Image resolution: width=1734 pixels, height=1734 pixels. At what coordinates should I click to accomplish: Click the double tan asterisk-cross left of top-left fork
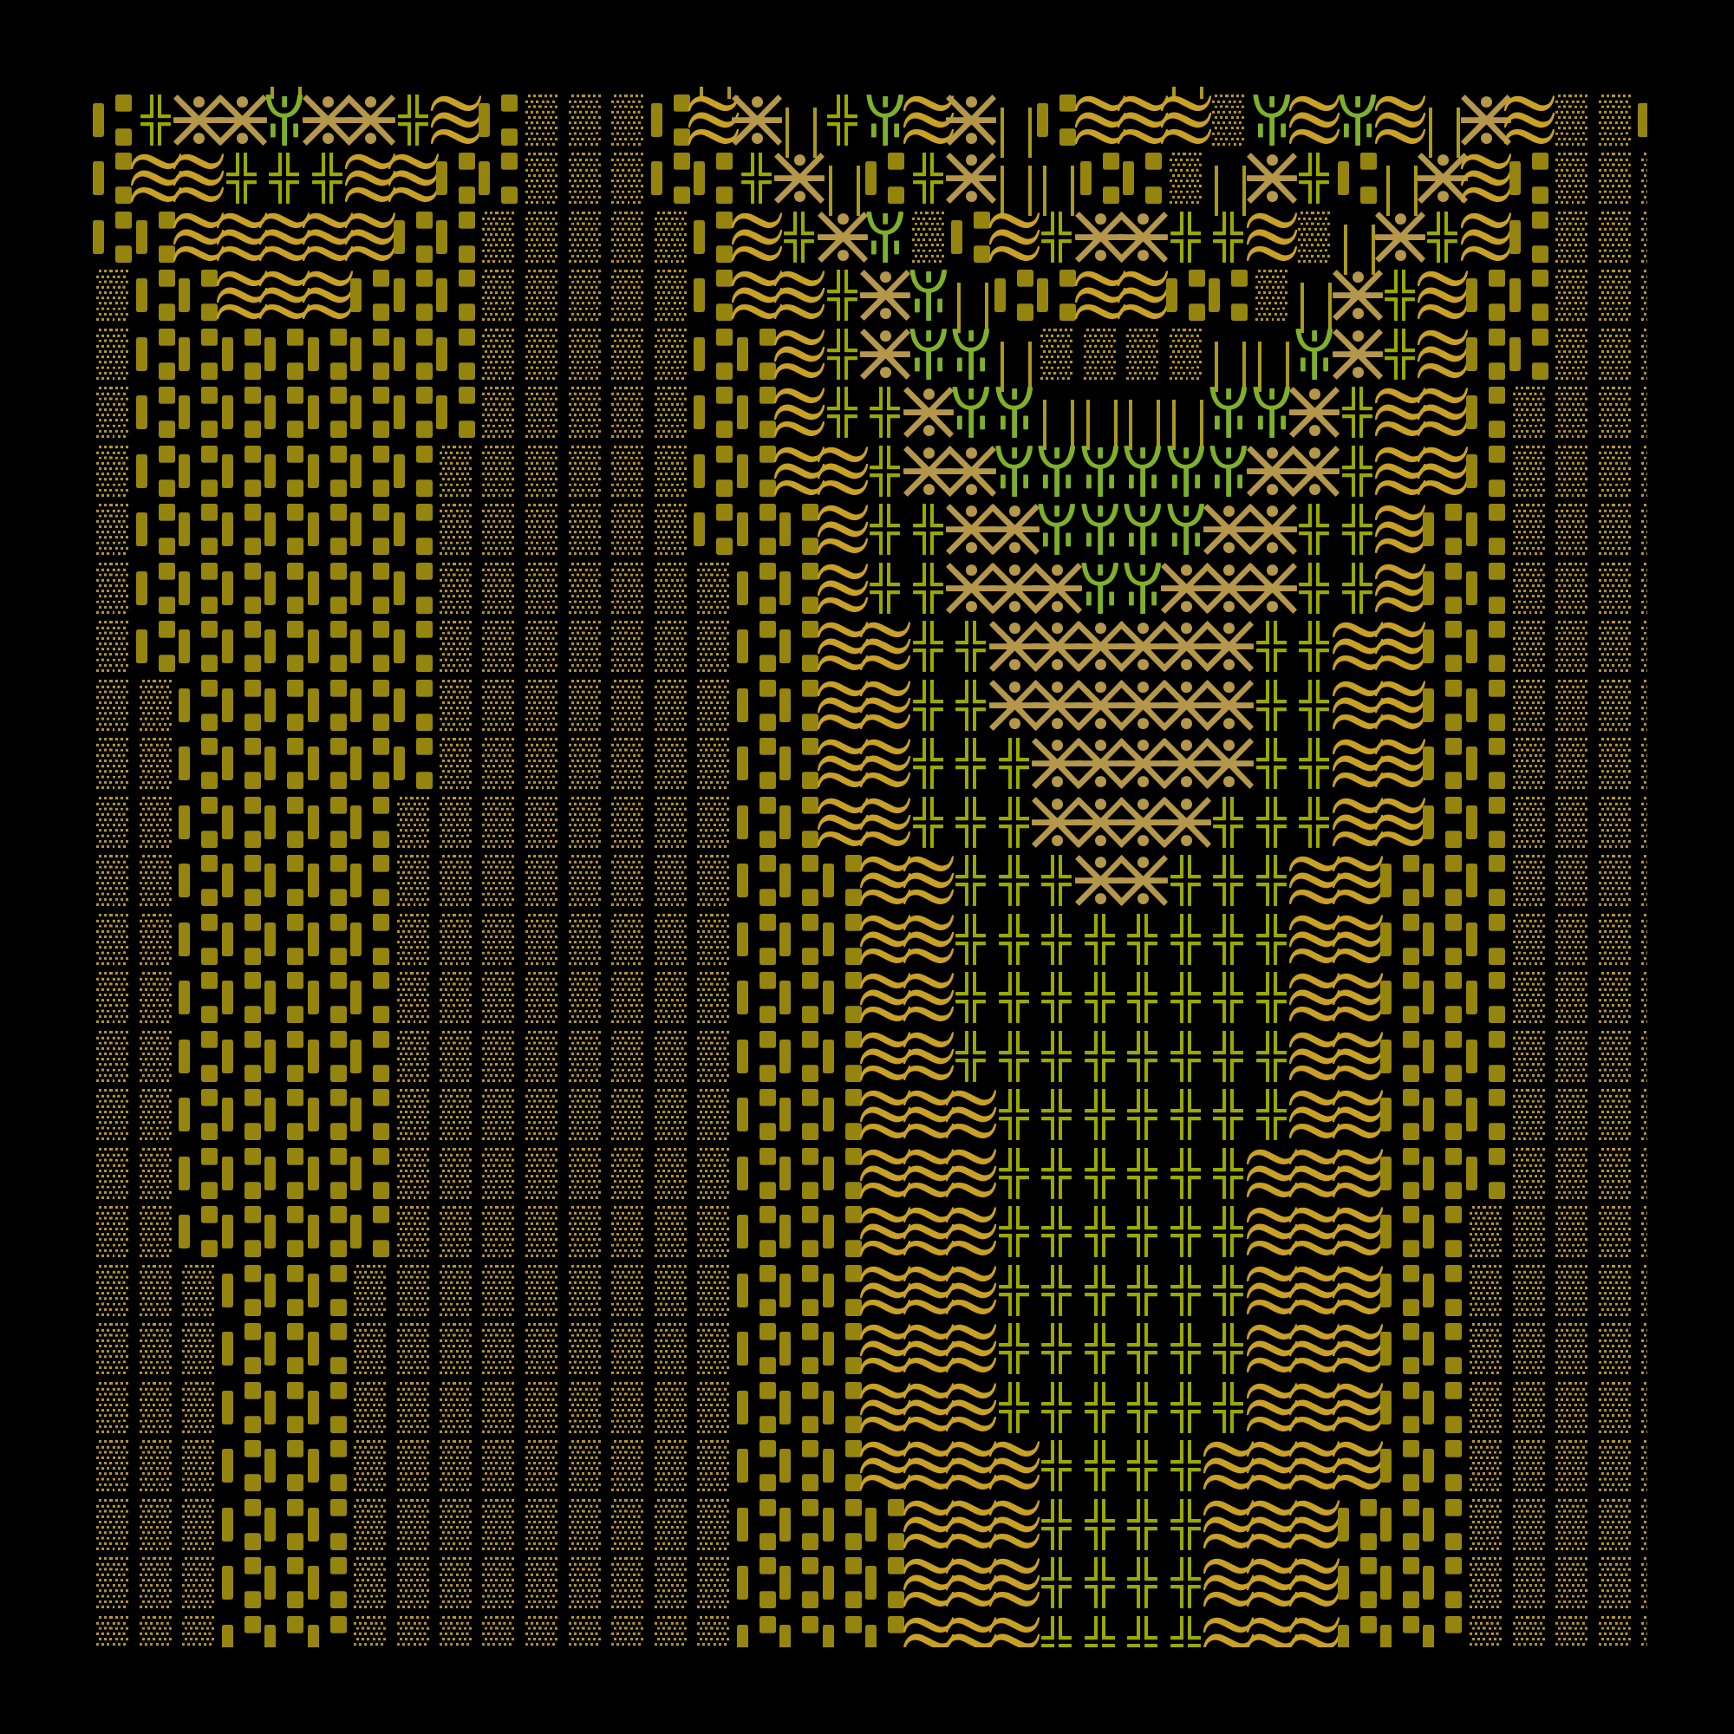[x=220, y=120]
